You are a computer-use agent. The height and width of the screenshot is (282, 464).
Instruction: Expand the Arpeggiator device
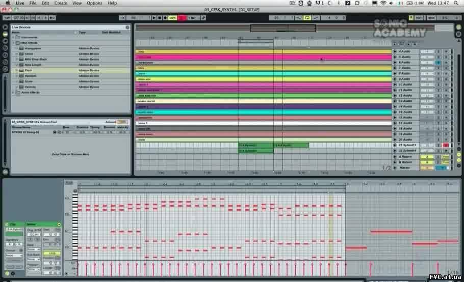point(17,48)
